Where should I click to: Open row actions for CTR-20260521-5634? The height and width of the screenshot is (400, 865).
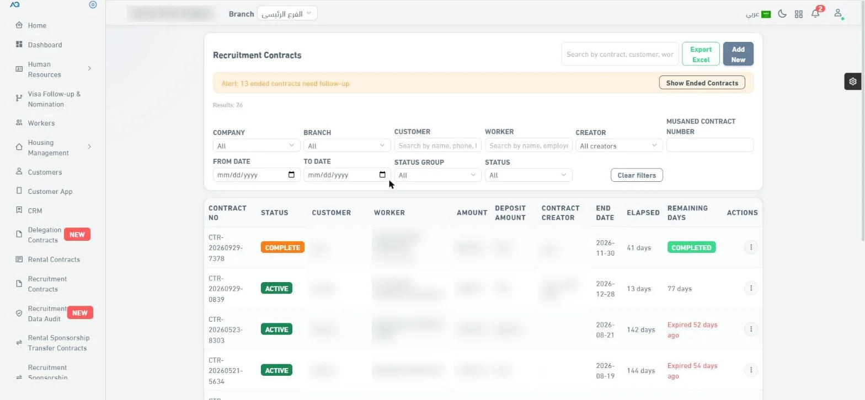tap(751, 370)
